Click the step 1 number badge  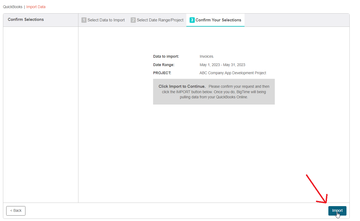pos(84,20)
